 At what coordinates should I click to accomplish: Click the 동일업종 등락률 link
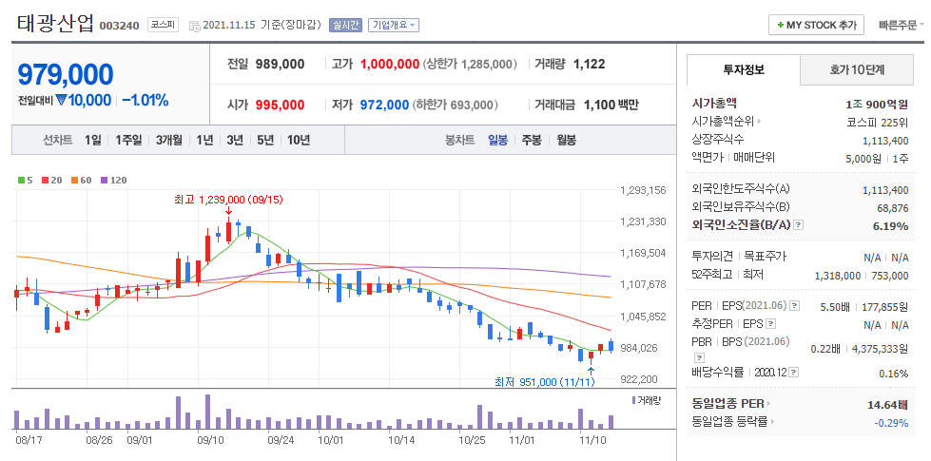tap(729, 422)
